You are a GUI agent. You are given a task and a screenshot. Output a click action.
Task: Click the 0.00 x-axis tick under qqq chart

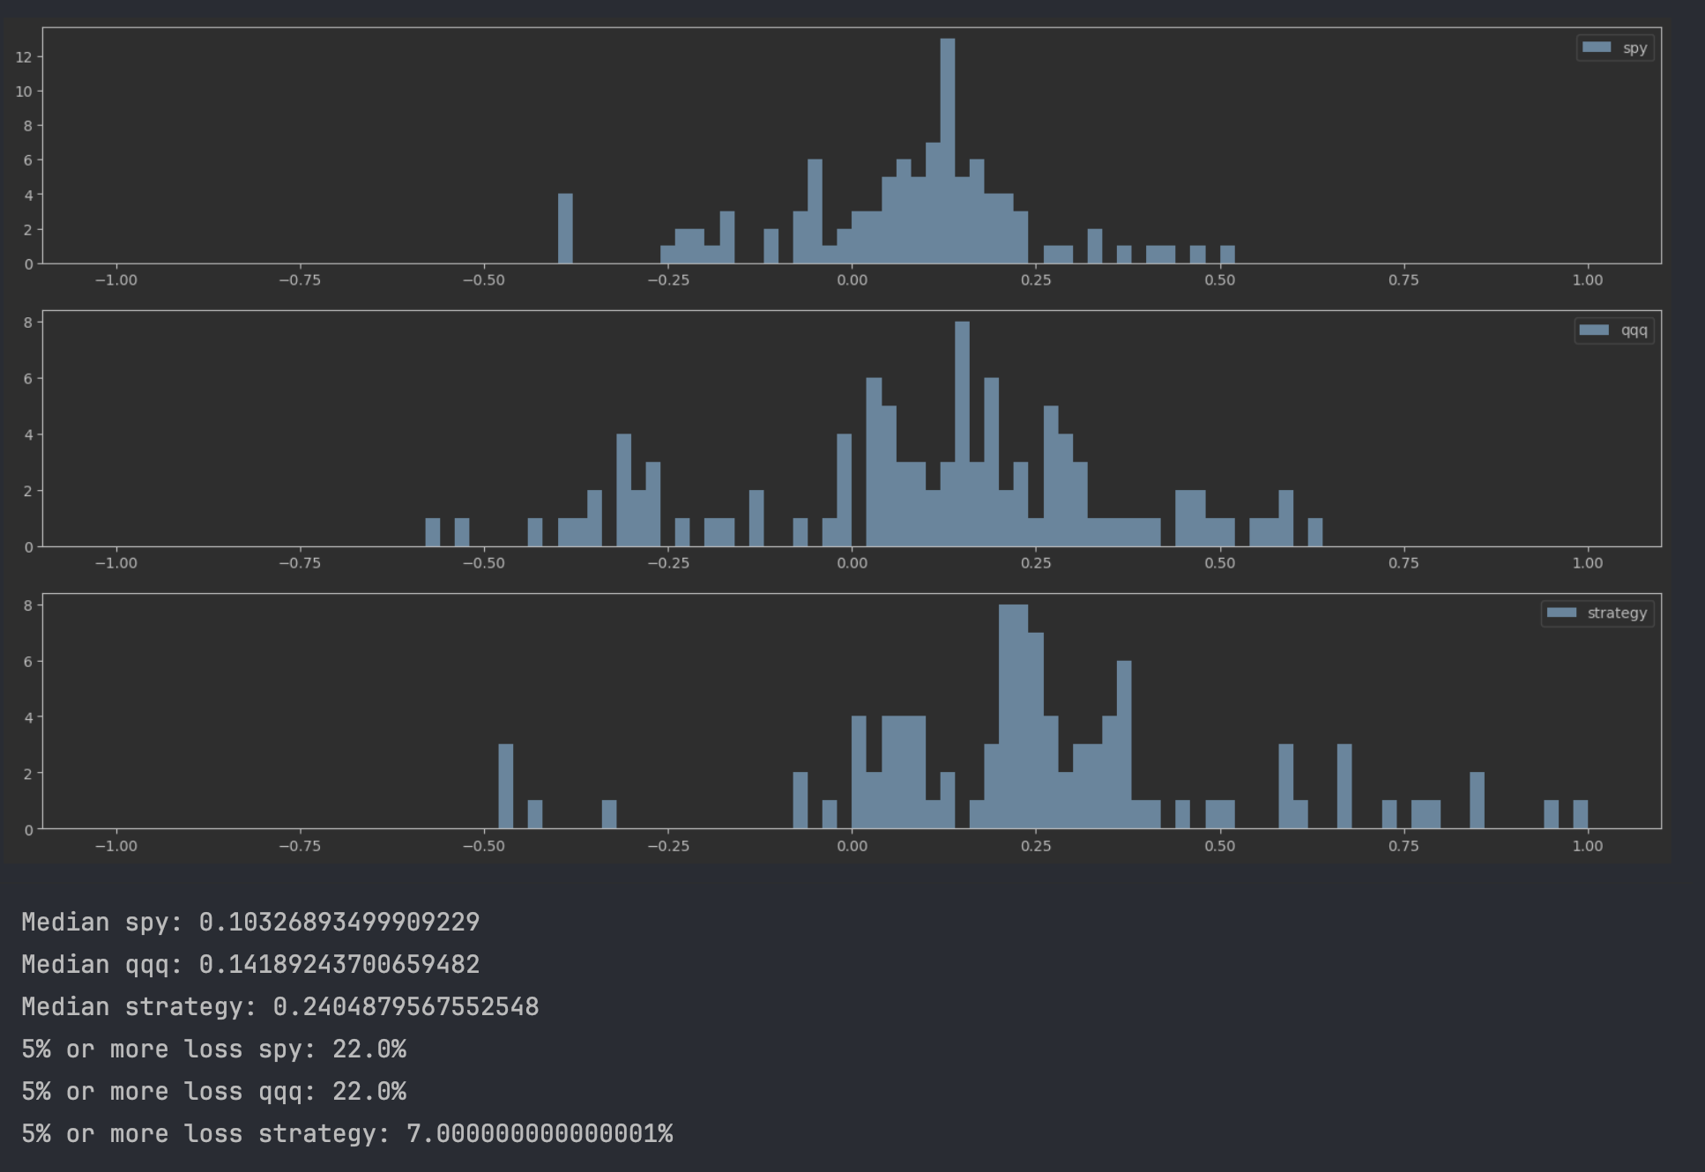(x=852, y=563)
